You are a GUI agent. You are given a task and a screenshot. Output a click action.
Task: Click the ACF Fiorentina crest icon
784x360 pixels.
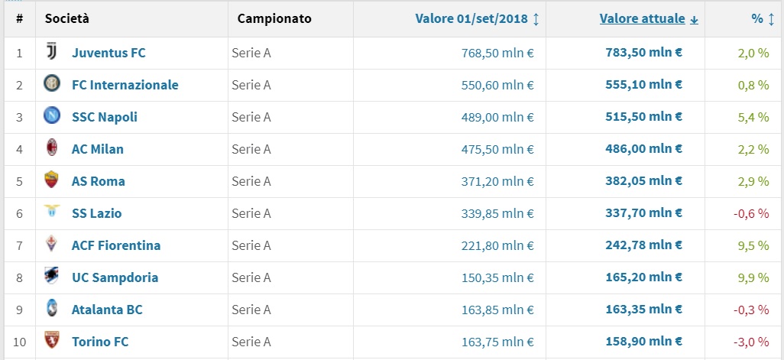point(51,245)
